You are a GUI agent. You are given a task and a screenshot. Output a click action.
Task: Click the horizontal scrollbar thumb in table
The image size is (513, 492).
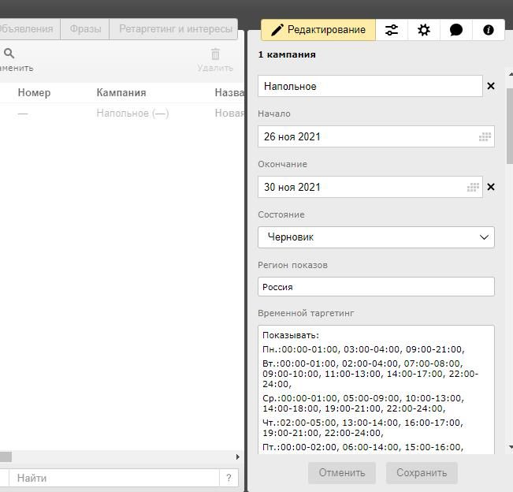(6, 457)
